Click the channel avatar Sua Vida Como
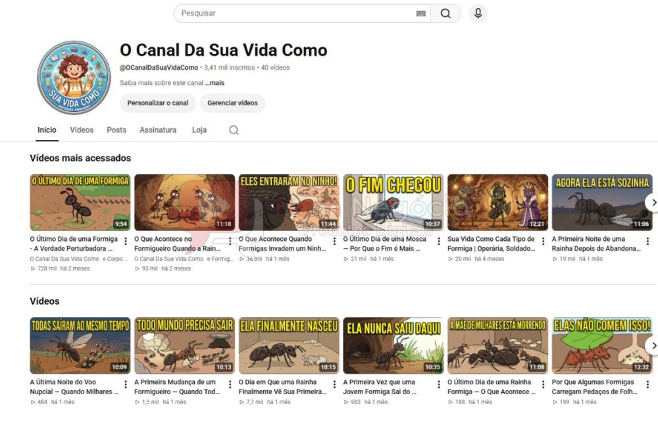The width and height of the screenshot is (658, 439). [x=74, y=78]
